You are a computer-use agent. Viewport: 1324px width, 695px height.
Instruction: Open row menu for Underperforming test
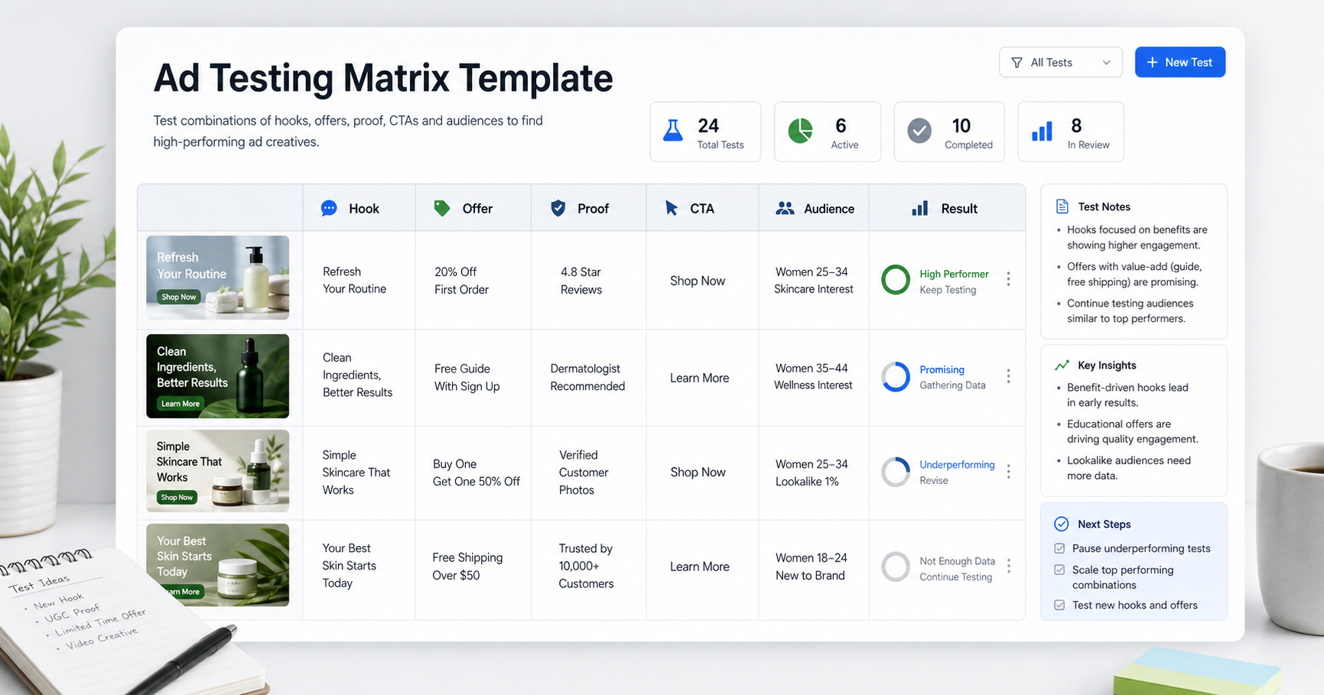click(x=1009, y=472)
